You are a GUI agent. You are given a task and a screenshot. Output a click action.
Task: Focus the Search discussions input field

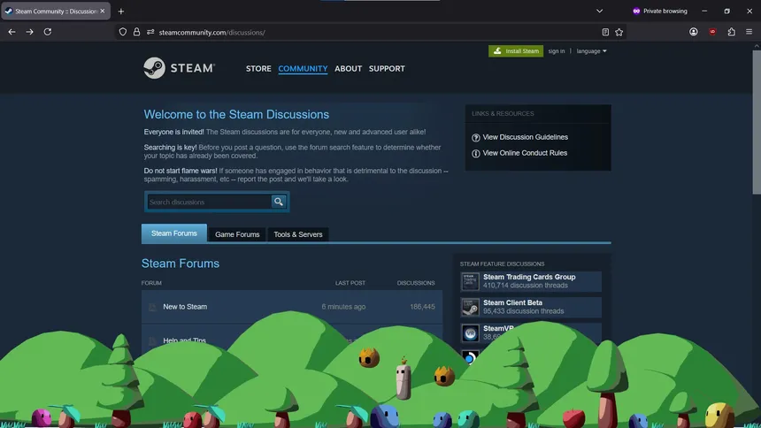coord(208,202)
